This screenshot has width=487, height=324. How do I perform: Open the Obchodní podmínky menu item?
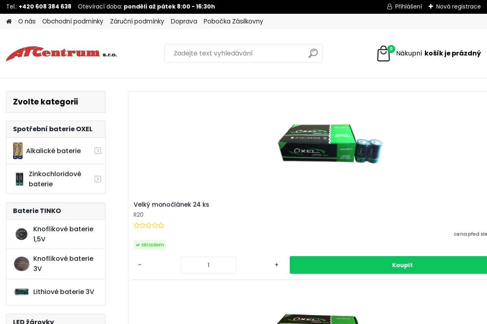click(x=73, y=21)
